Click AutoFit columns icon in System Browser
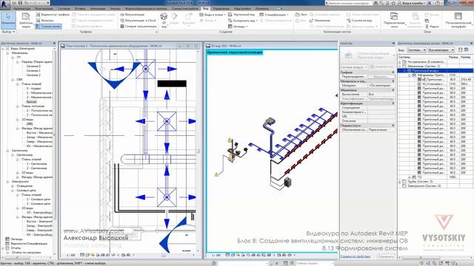The image size is (474, 266). [461, 50]
